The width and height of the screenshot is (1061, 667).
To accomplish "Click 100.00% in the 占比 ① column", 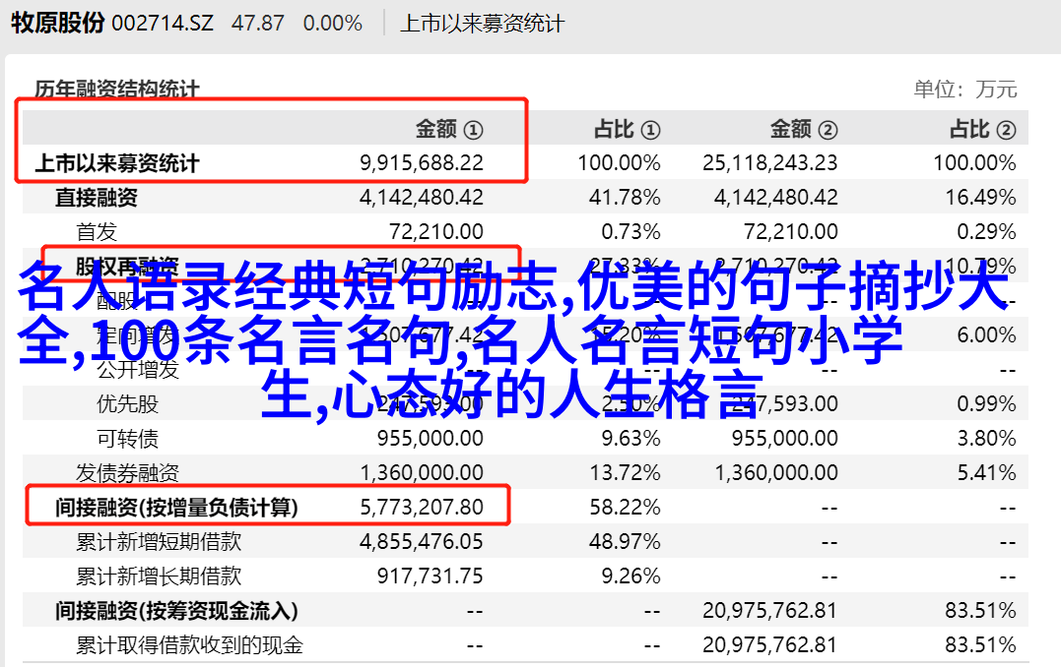I will pyautogui.click(x=619, y=163).
